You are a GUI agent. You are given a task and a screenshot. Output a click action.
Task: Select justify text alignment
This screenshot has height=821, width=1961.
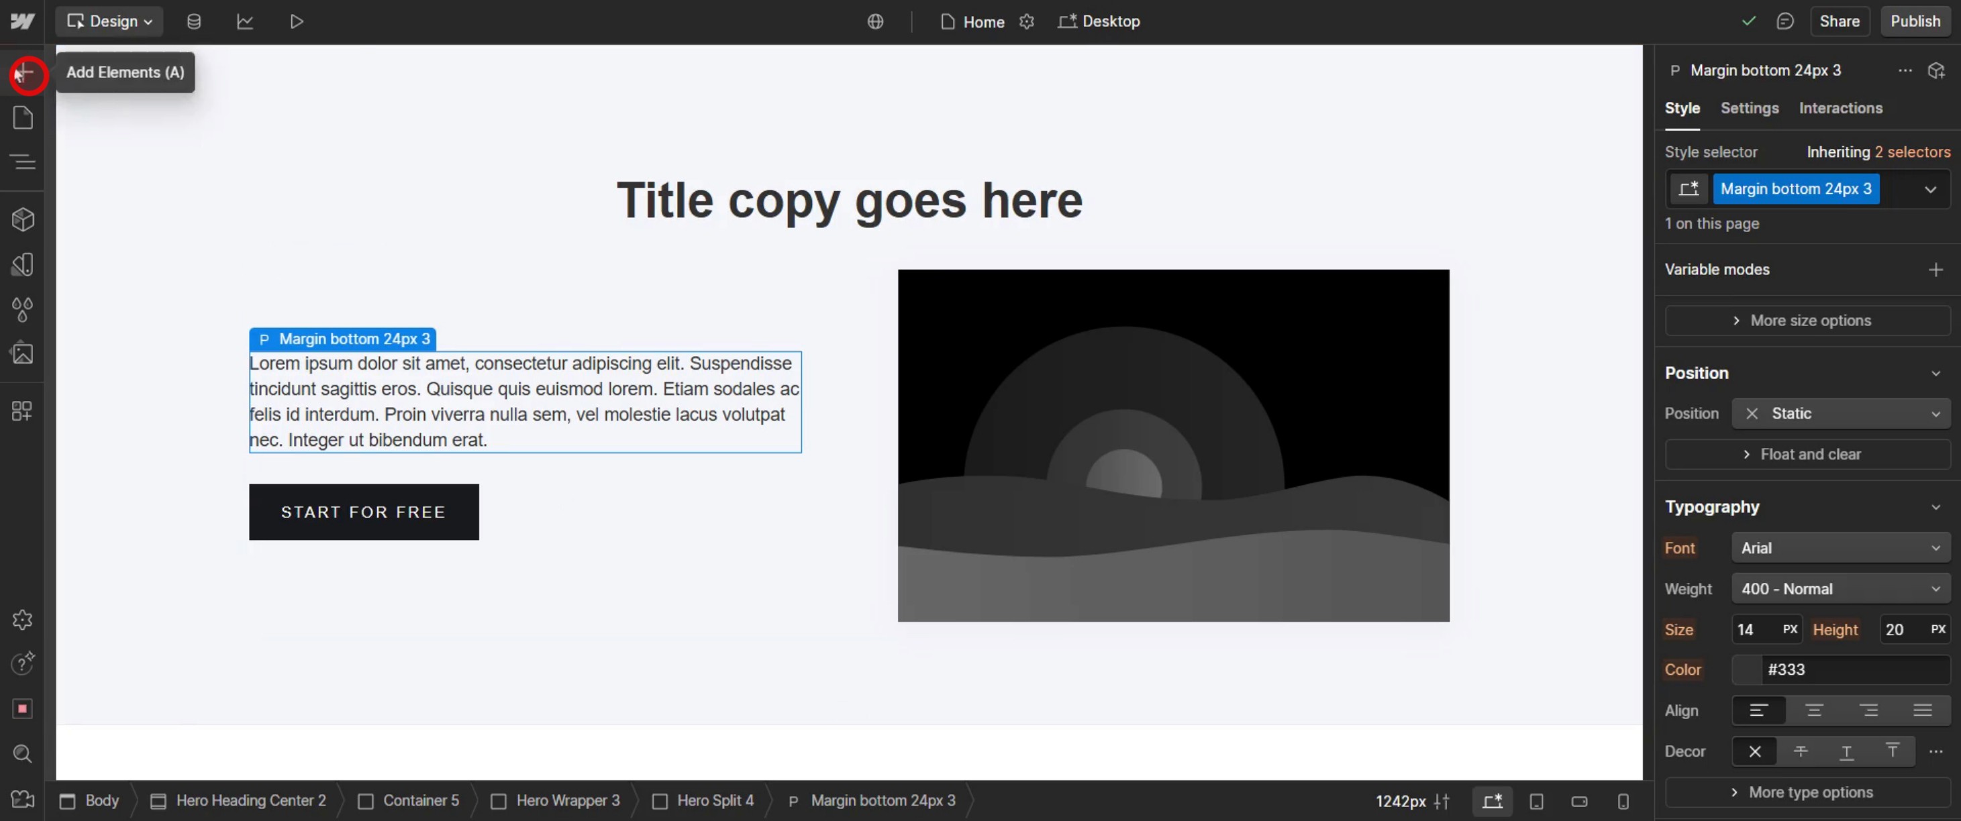(1922, 710)
